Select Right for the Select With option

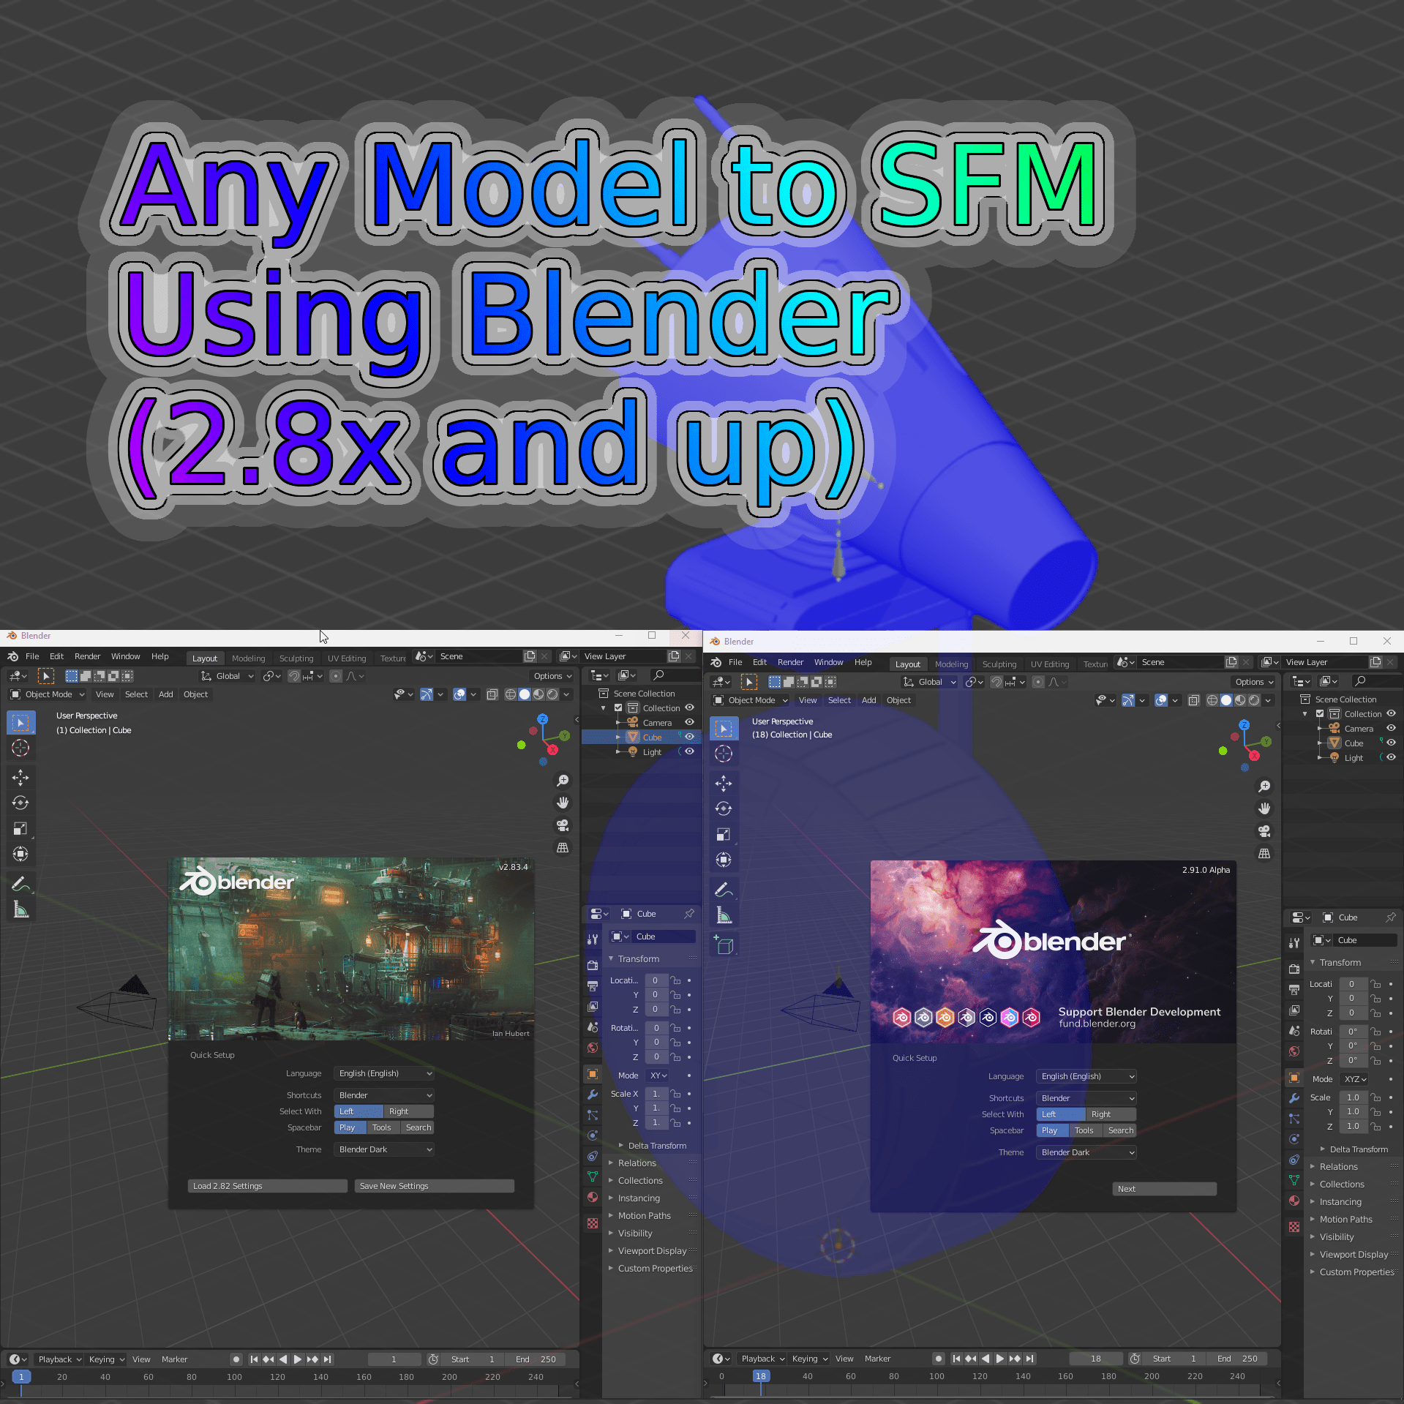(408, 1111)
